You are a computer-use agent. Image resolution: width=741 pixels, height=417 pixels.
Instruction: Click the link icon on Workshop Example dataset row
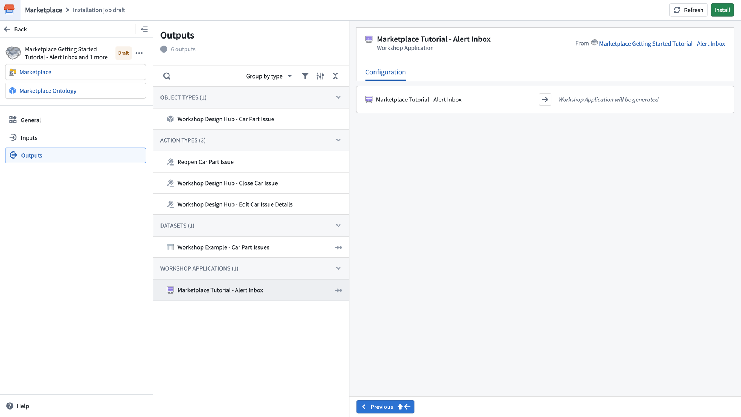tap(338, 247)
